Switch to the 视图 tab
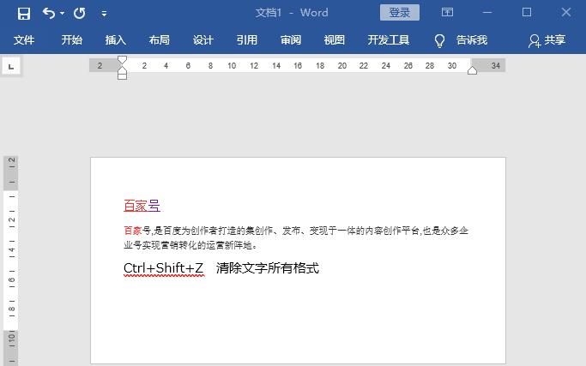Viewport: 586px width, 366px height. pyautogui.click(x=334, y=40)
